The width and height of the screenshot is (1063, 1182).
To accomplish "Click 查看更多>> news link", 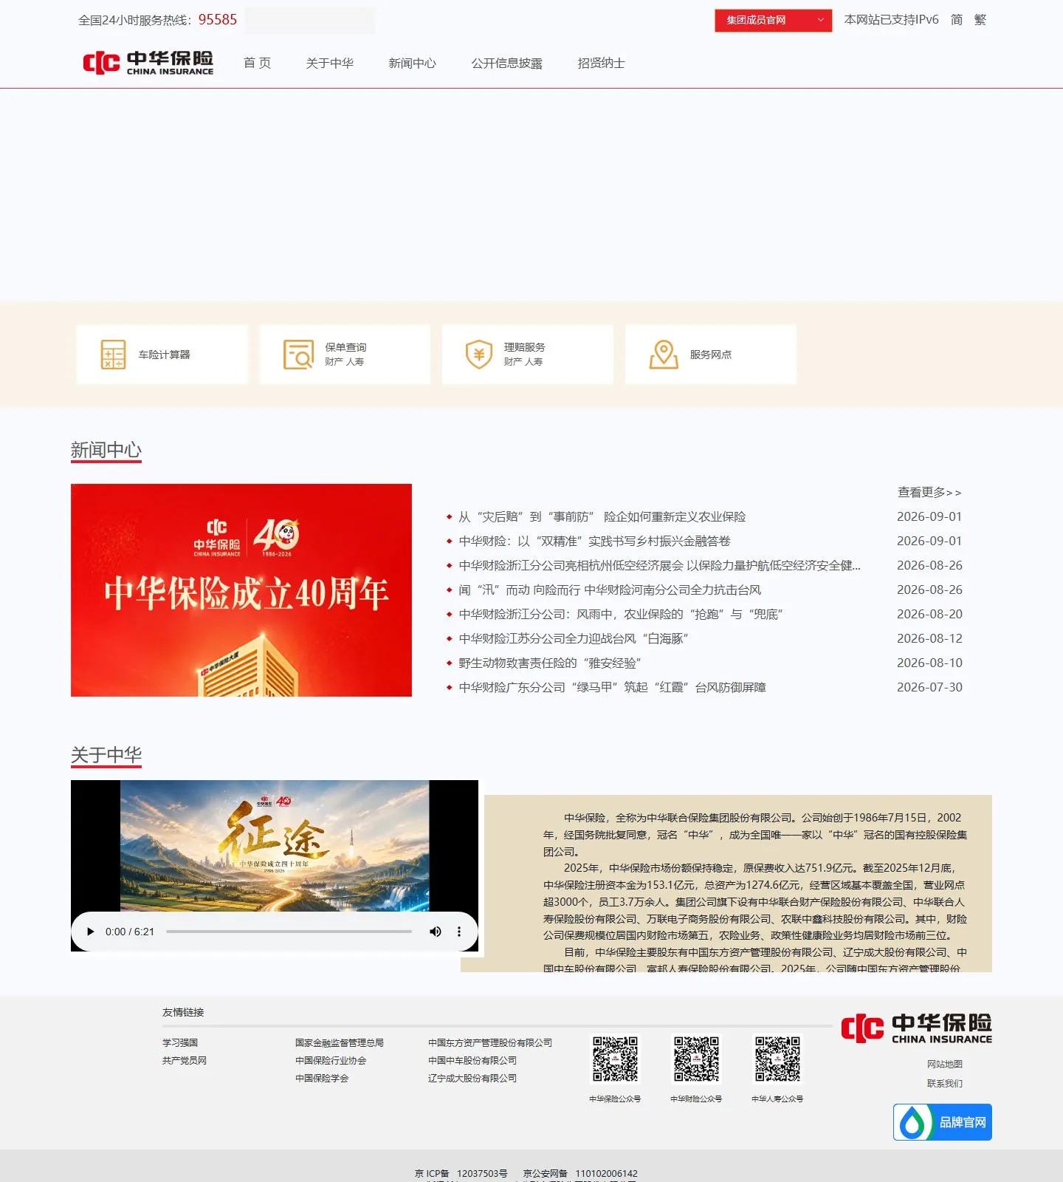I will [x=929, y=492].
